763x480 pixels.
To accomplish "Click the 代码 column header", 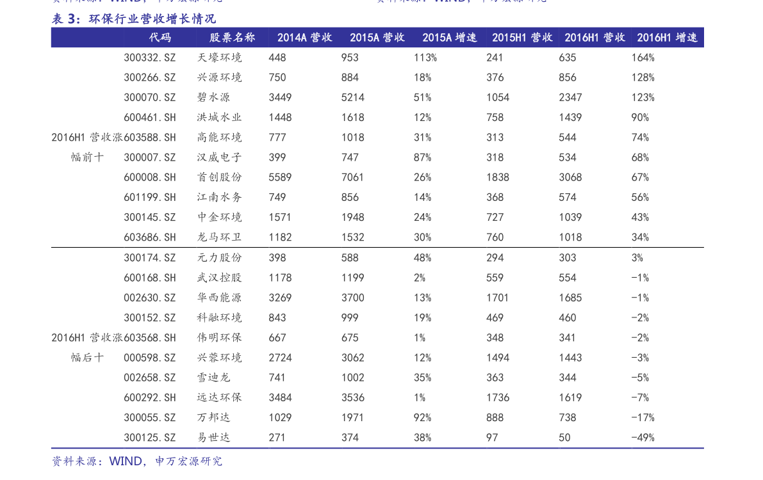I will (x=160, y=38).
